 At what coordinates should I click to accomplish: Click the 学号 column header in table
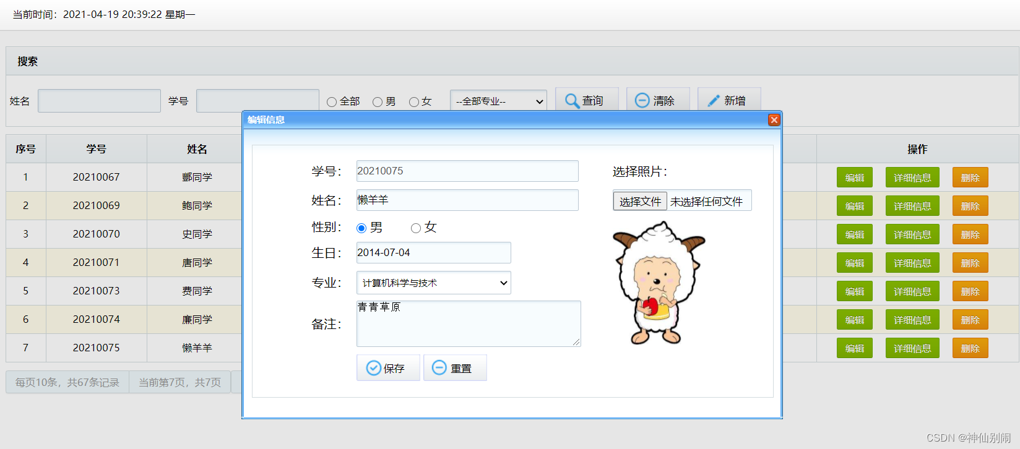click(x=97, y=149)
